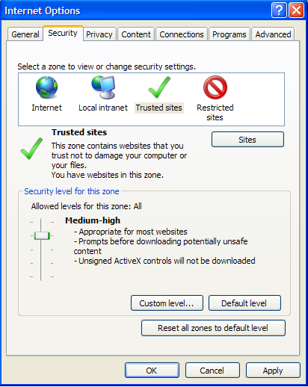The width and height of the screenshot is (308, 387).
Task: Click OK to confirm settings
Action: click(152, 371)
